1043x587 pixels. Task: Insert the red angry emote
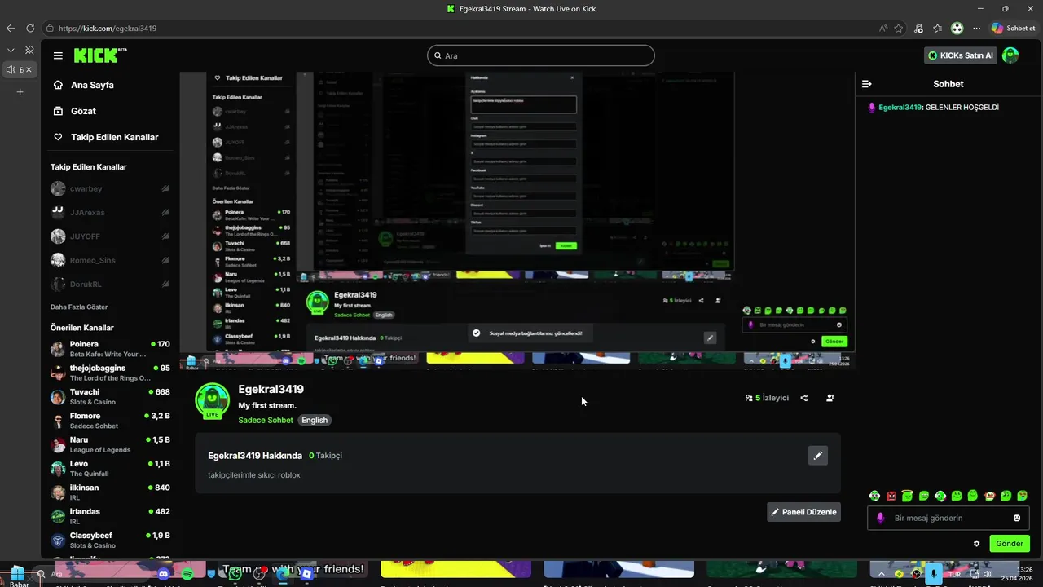click(891, 496)
